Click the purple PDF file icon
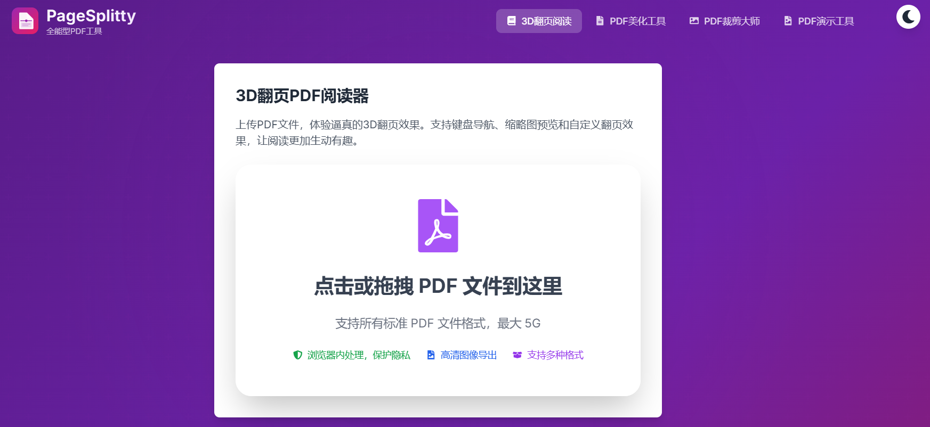930x427 pixels. point(438,226)
